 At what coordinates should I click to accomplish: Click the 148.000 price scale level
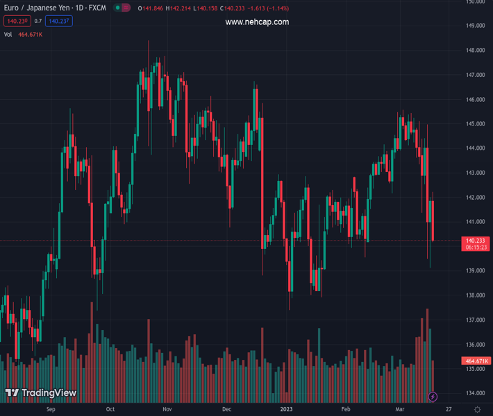(x=475, y=51)
